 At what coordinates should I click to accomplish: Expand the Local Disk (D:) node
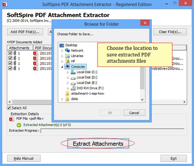tap(68, 78)
